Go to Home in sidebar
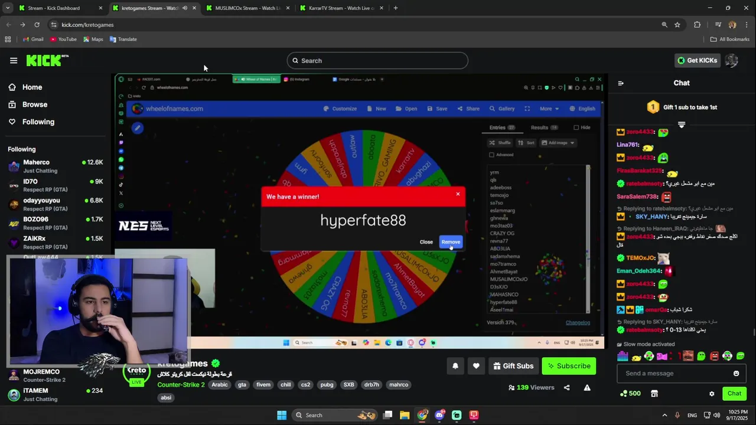The height and width of the screenshot is (425, 756). [32, 87]
